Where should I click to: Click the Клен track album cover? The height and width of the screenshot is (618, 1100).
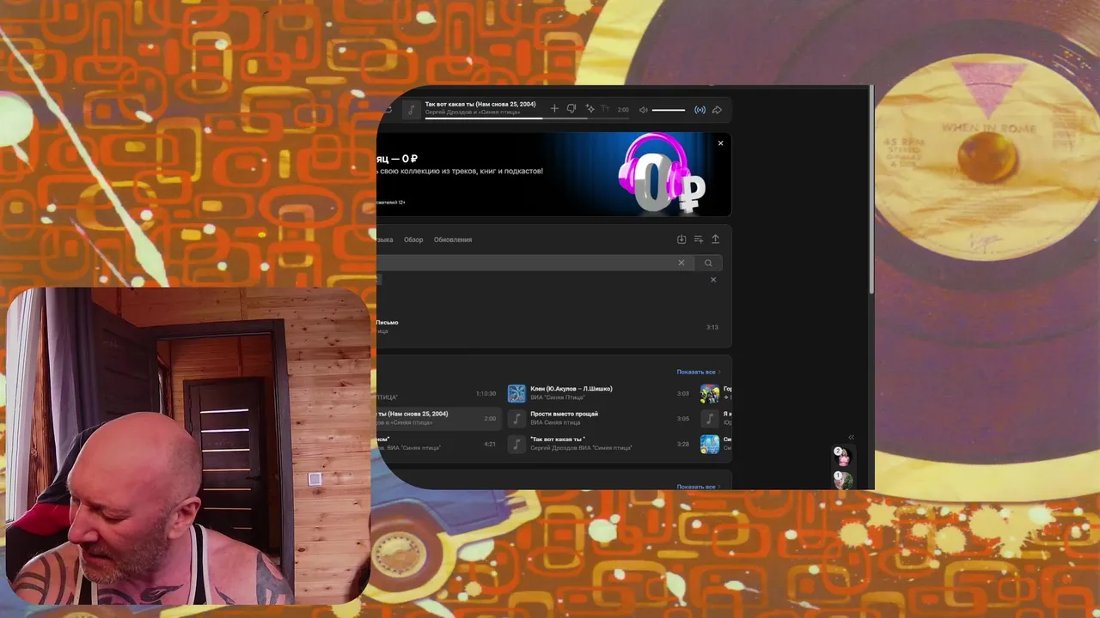516,393
